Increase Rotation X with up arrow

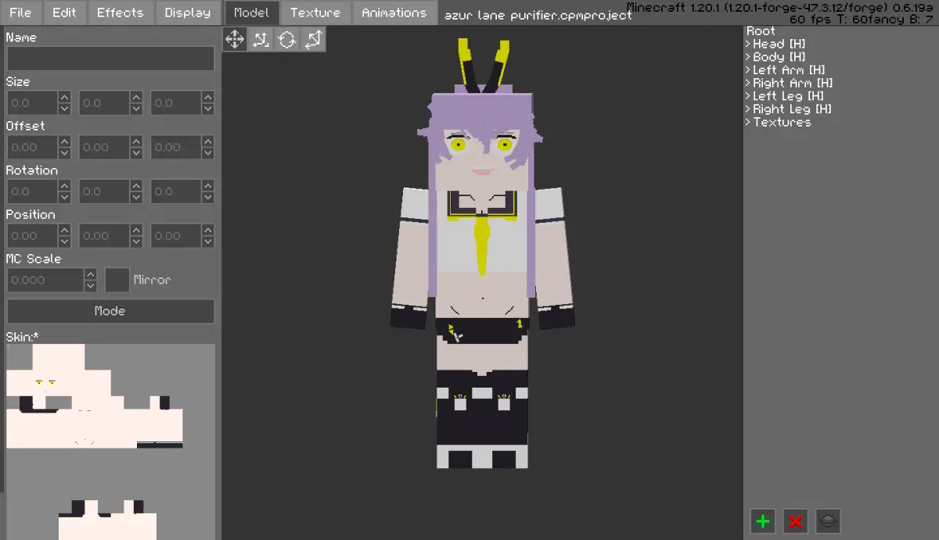point(64,186)
